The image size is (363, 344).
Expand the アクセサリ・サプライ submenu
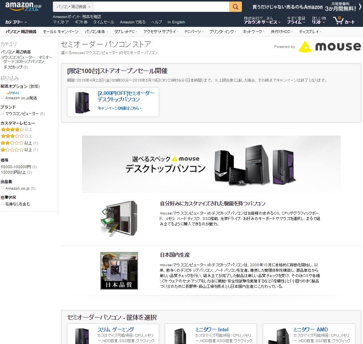(x=161, y=32)
